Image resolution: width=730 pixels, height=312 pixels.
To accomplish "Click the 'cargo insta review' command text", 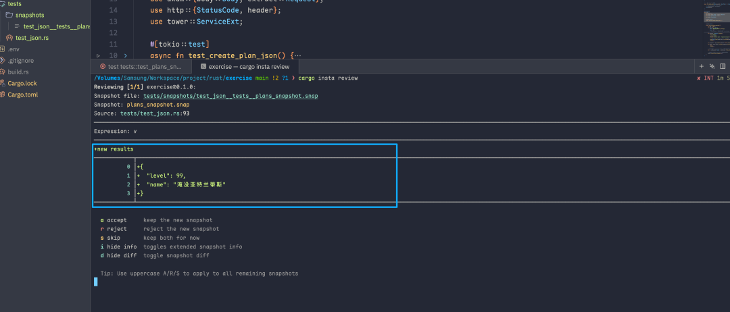I will coord(328,78).
